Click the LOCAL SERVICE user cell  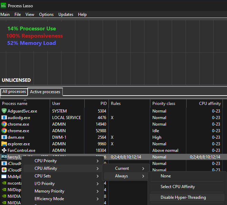coord(66,118)
